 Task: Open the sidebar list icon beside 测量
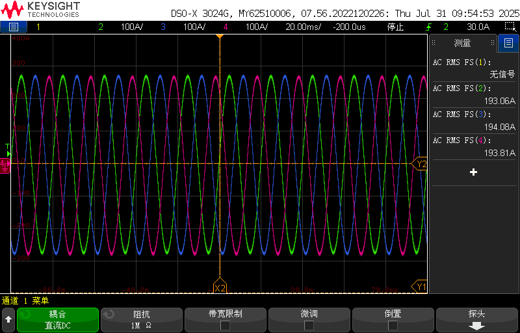pyautogui.click(x=508, y=44)
